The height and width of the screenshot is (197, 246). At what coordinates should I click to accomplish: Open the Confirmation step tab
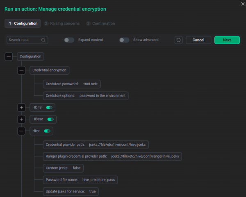tap(100, 23)
